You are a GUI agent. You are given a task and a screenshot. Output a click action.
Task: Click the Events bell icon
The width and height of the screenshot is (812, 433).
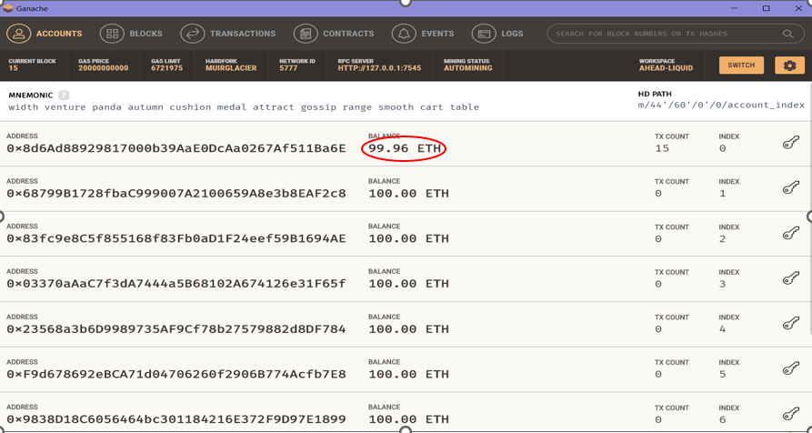coord(404,34)
